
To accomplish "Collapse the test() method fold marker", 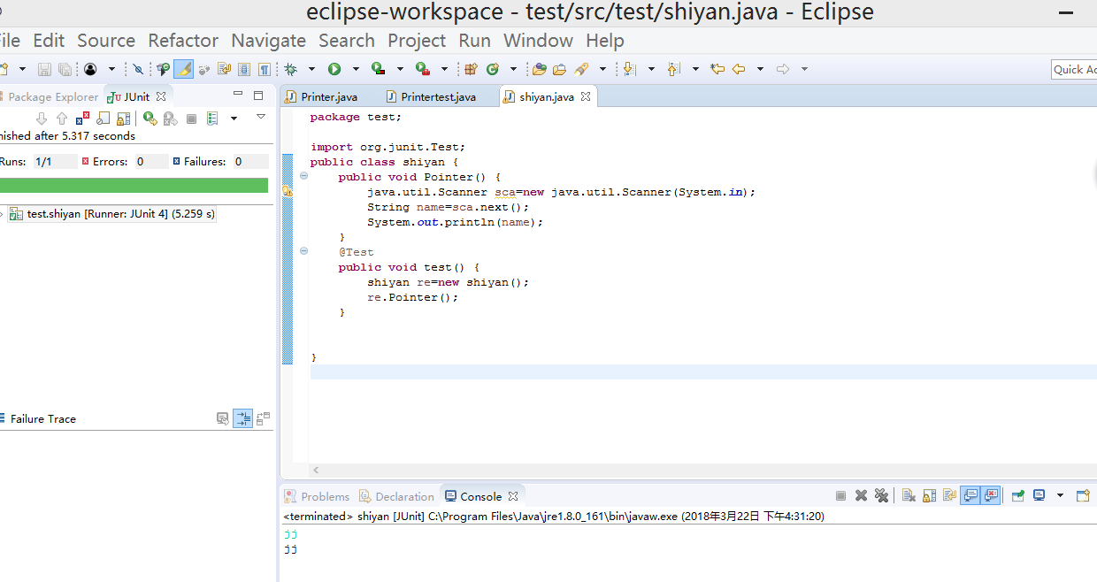I will point(303,251).
